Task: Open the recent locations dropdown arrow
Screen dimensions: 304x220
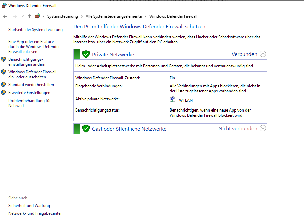Action: tap(23, 16)
